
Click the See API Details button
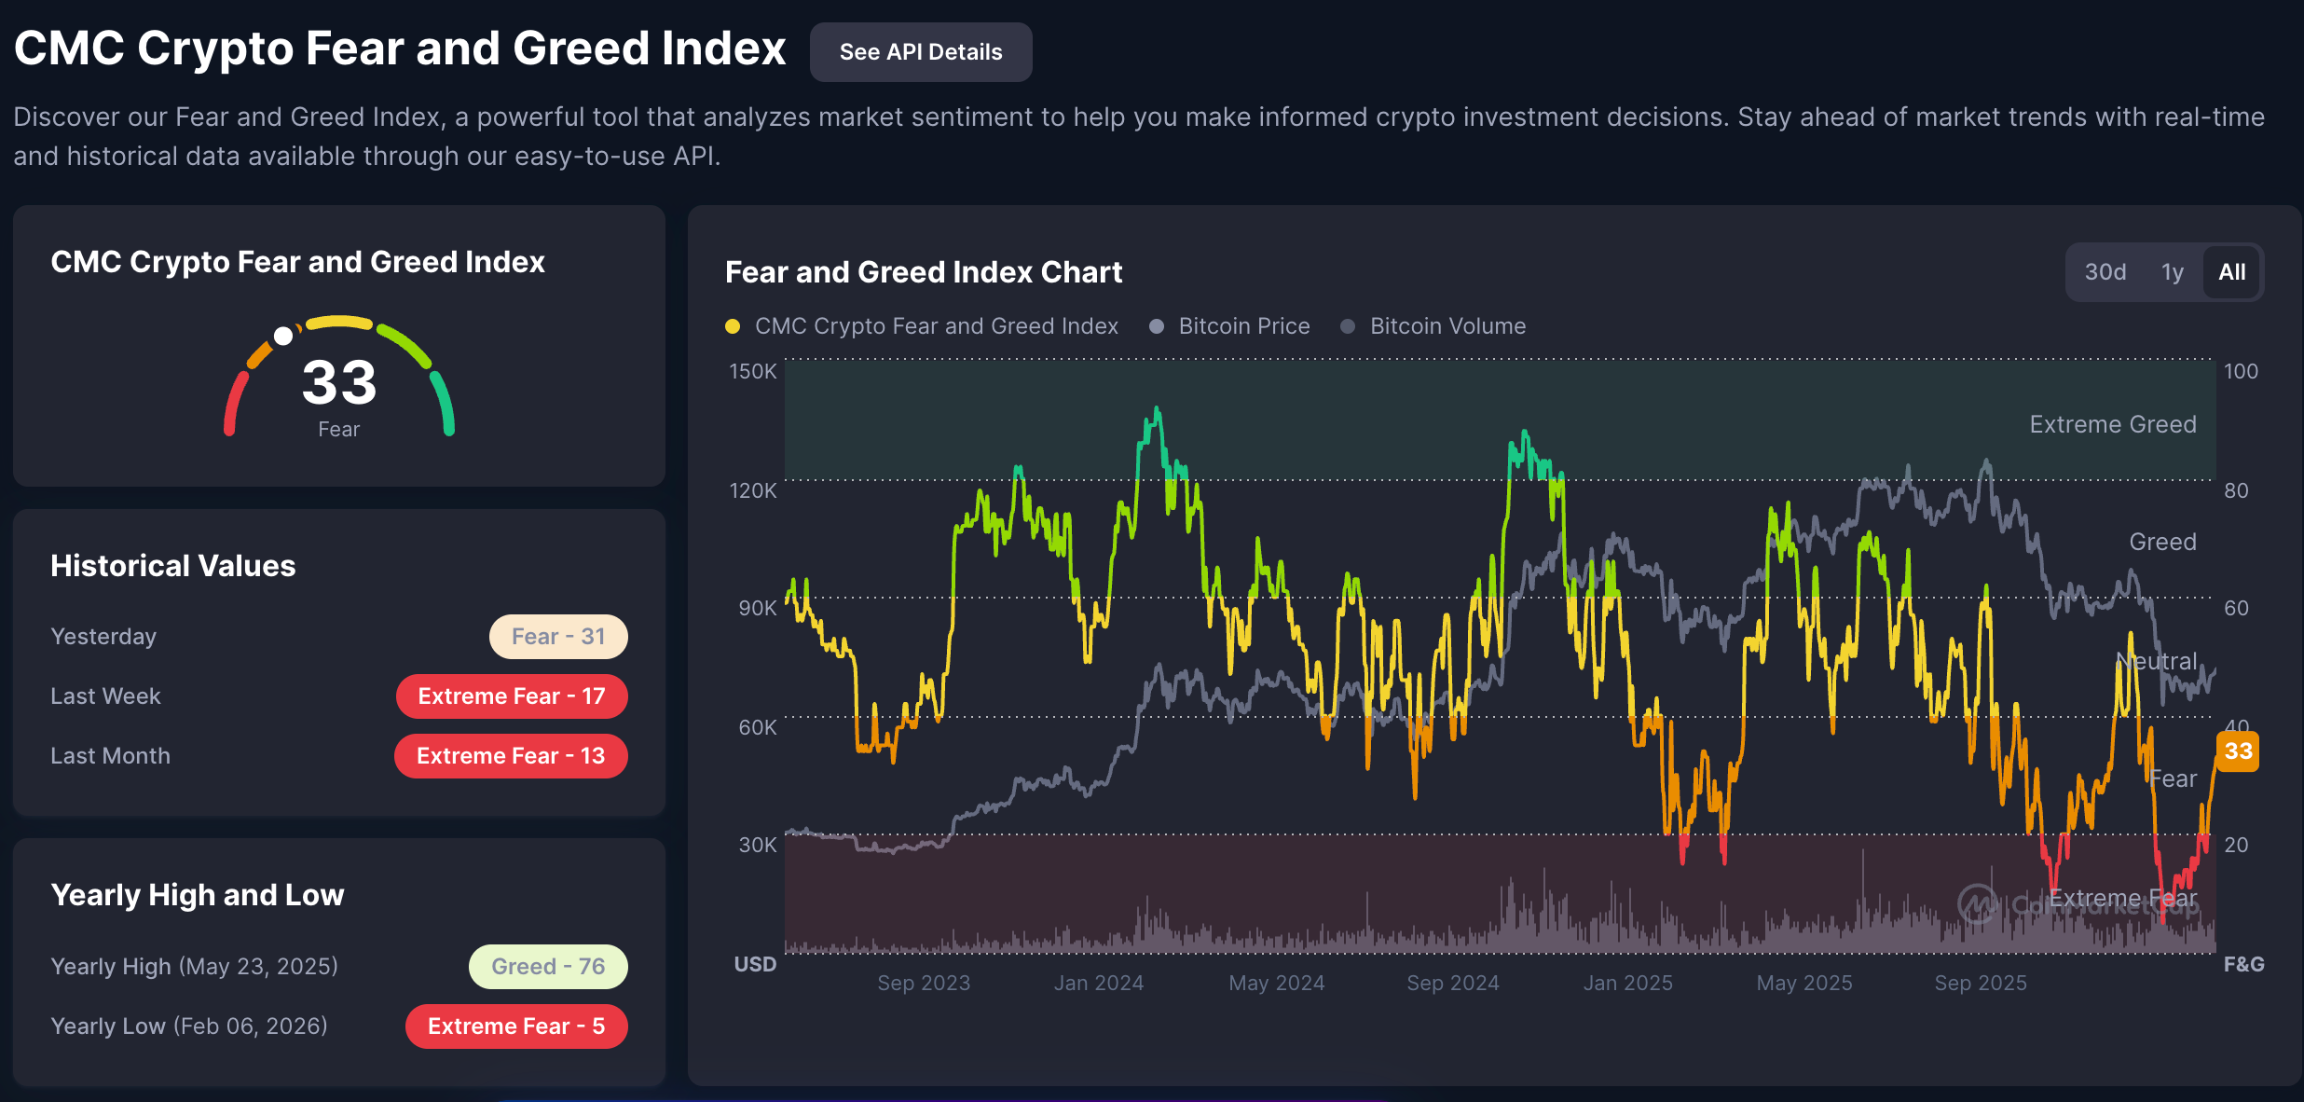coord(920,52)
